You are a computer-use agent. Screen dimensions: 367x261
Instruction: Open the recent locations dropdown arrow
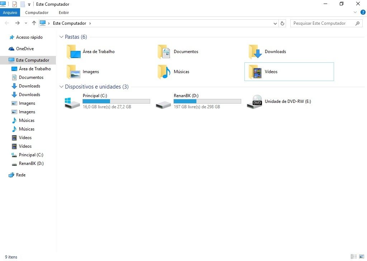pyautogui.click(x=26, y=23)
